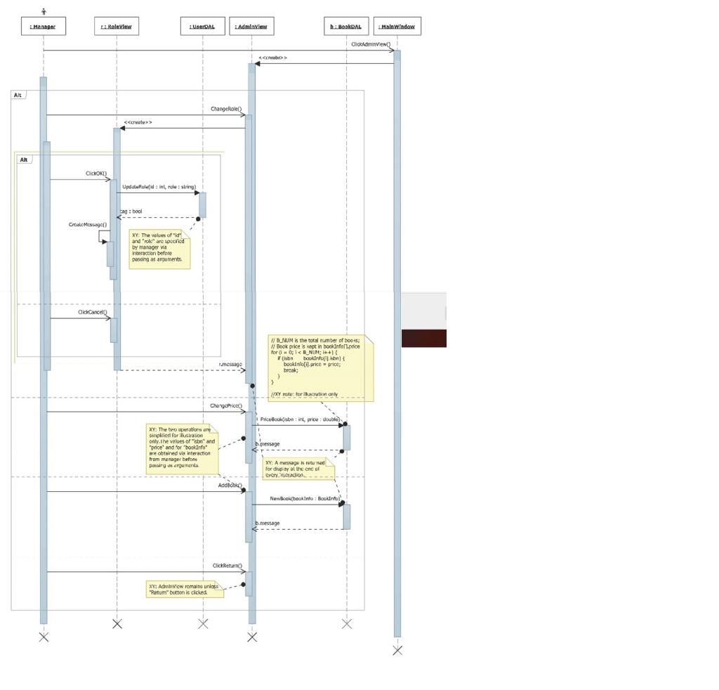Screen dimensions: 719x690
Task: Click the destruction X under MainWindow
Action: 397,650
